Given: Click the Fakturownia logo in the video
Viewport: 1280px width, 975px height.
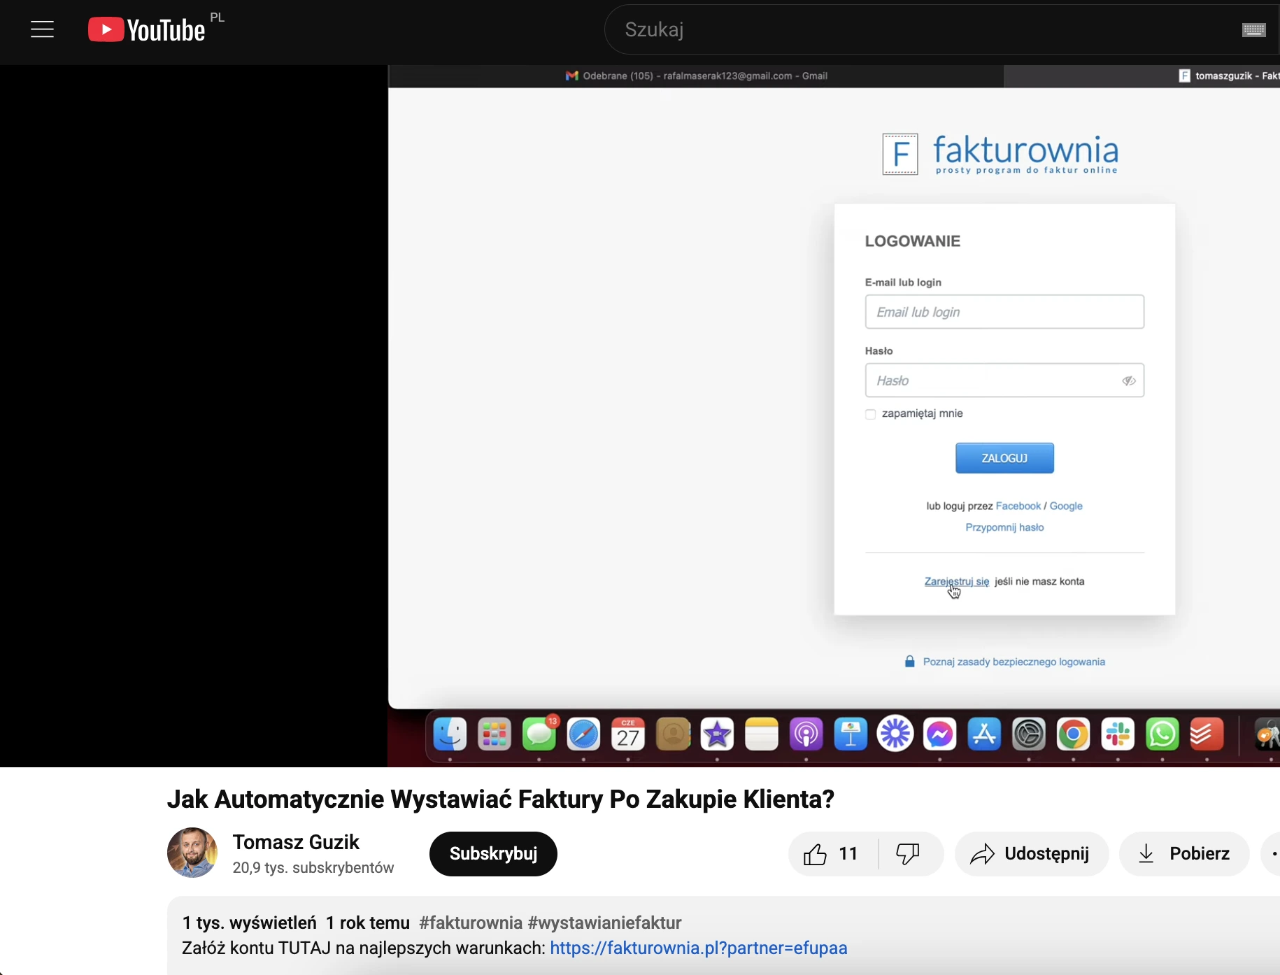Looking at the screenshot, I should pyautogui.click(x=1000, y=154).
